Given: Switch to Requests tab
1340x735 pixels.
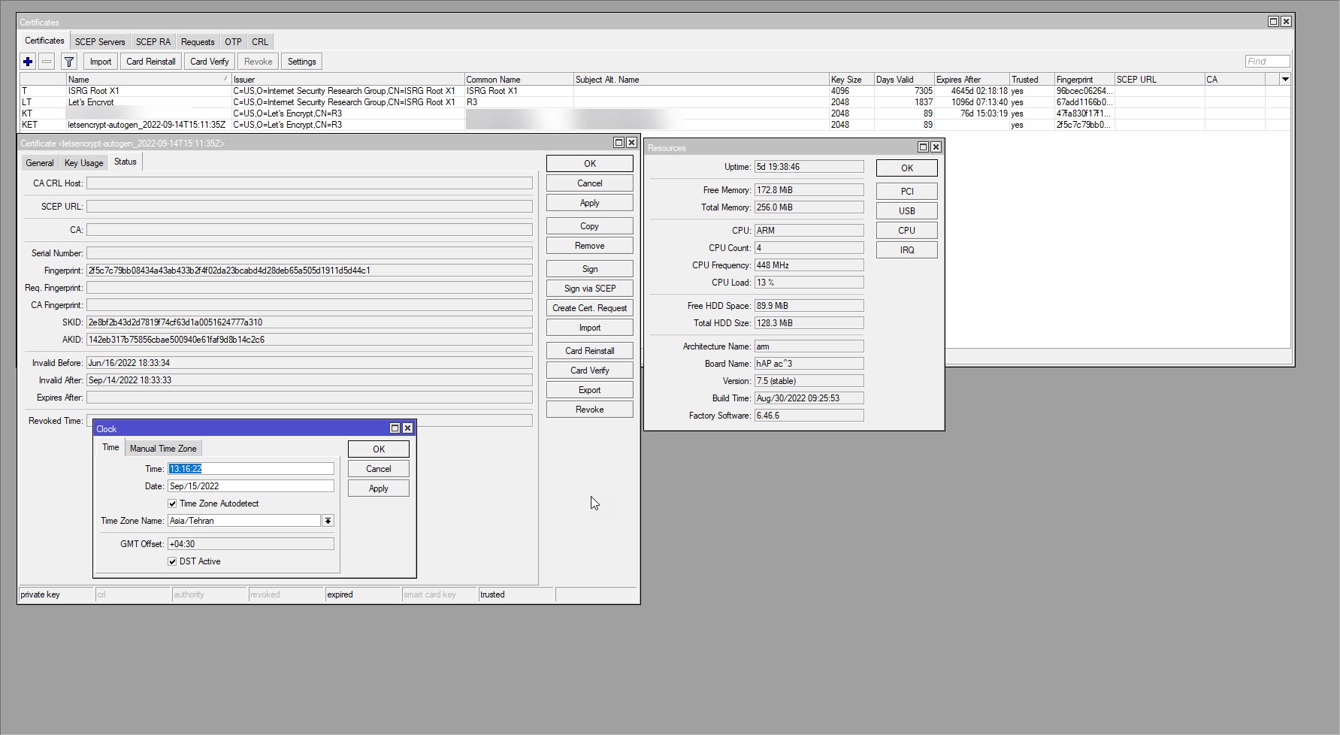Looking at the screenshot, I should pos(198,42).
